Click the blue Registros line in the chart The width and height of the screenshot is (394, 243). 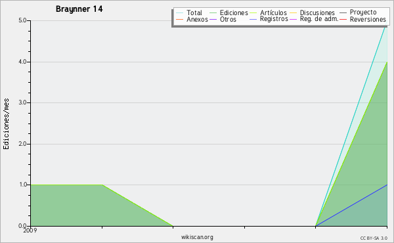pos(352,206)
